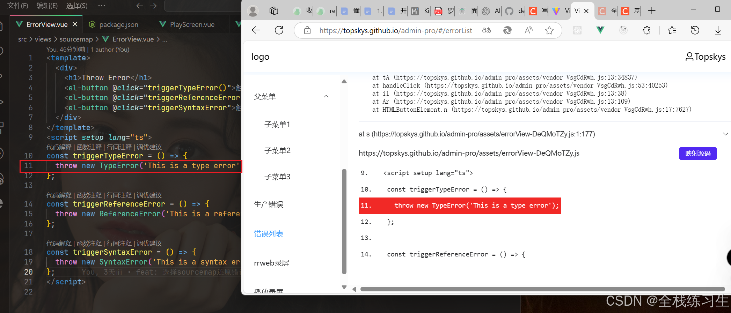The width and height of the screenshot is (731, 313).
Task: Click the browser address bar URL
Action: (x=395, y=31)
